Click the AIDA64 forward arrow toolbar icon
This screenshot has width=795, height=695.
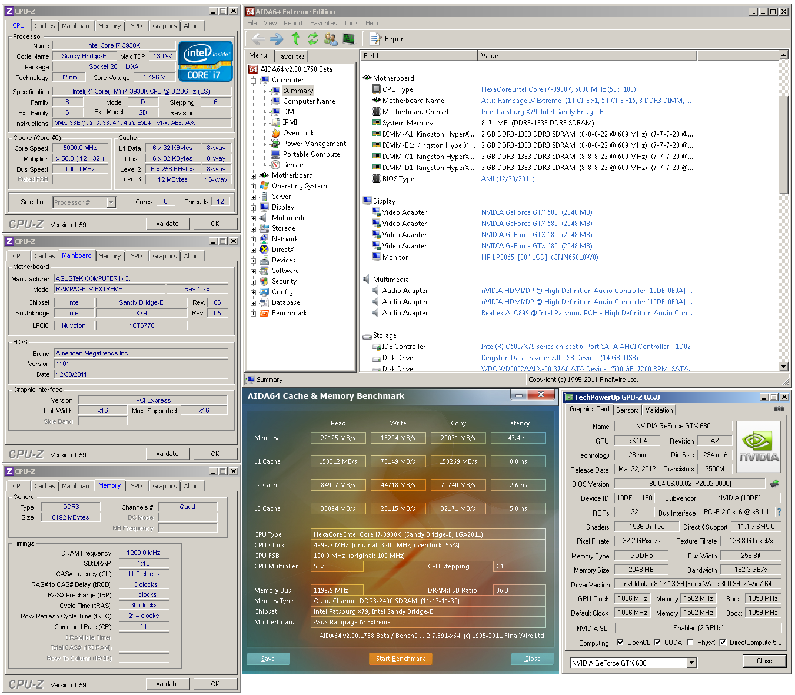click(276, 39)
